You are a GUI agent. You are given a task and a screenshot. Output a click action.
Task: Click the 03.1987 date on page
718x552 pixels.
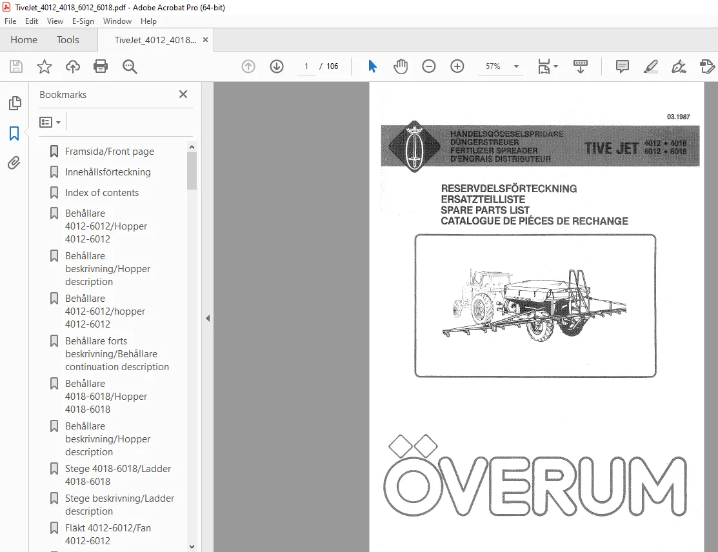(678, 117)
